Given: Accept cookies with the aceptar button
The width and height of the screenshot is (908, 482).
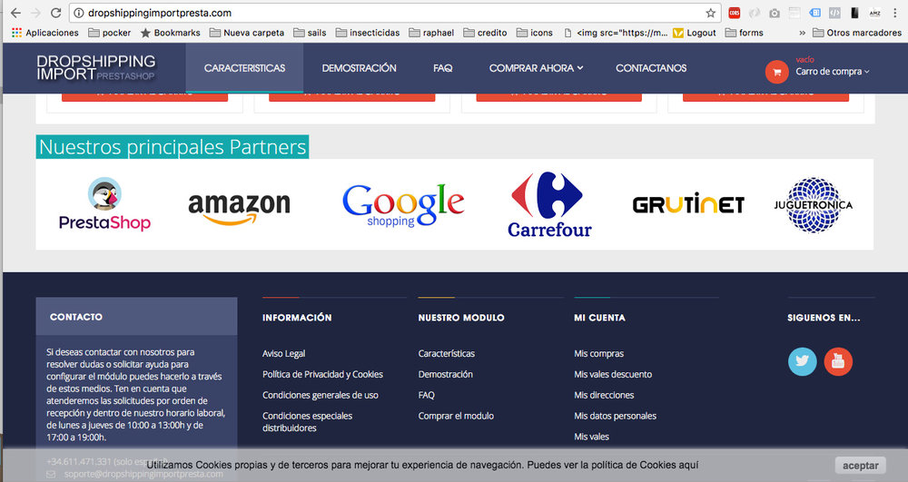Looking at the screenshot, I should click(861, 466).
